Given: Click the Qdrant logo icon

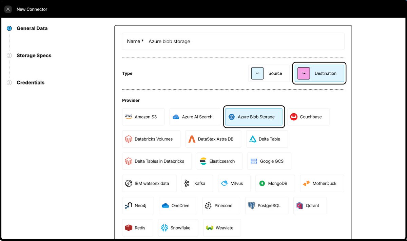Looking at the screenshot, I should pyautogui.click(x=299, y=206).
